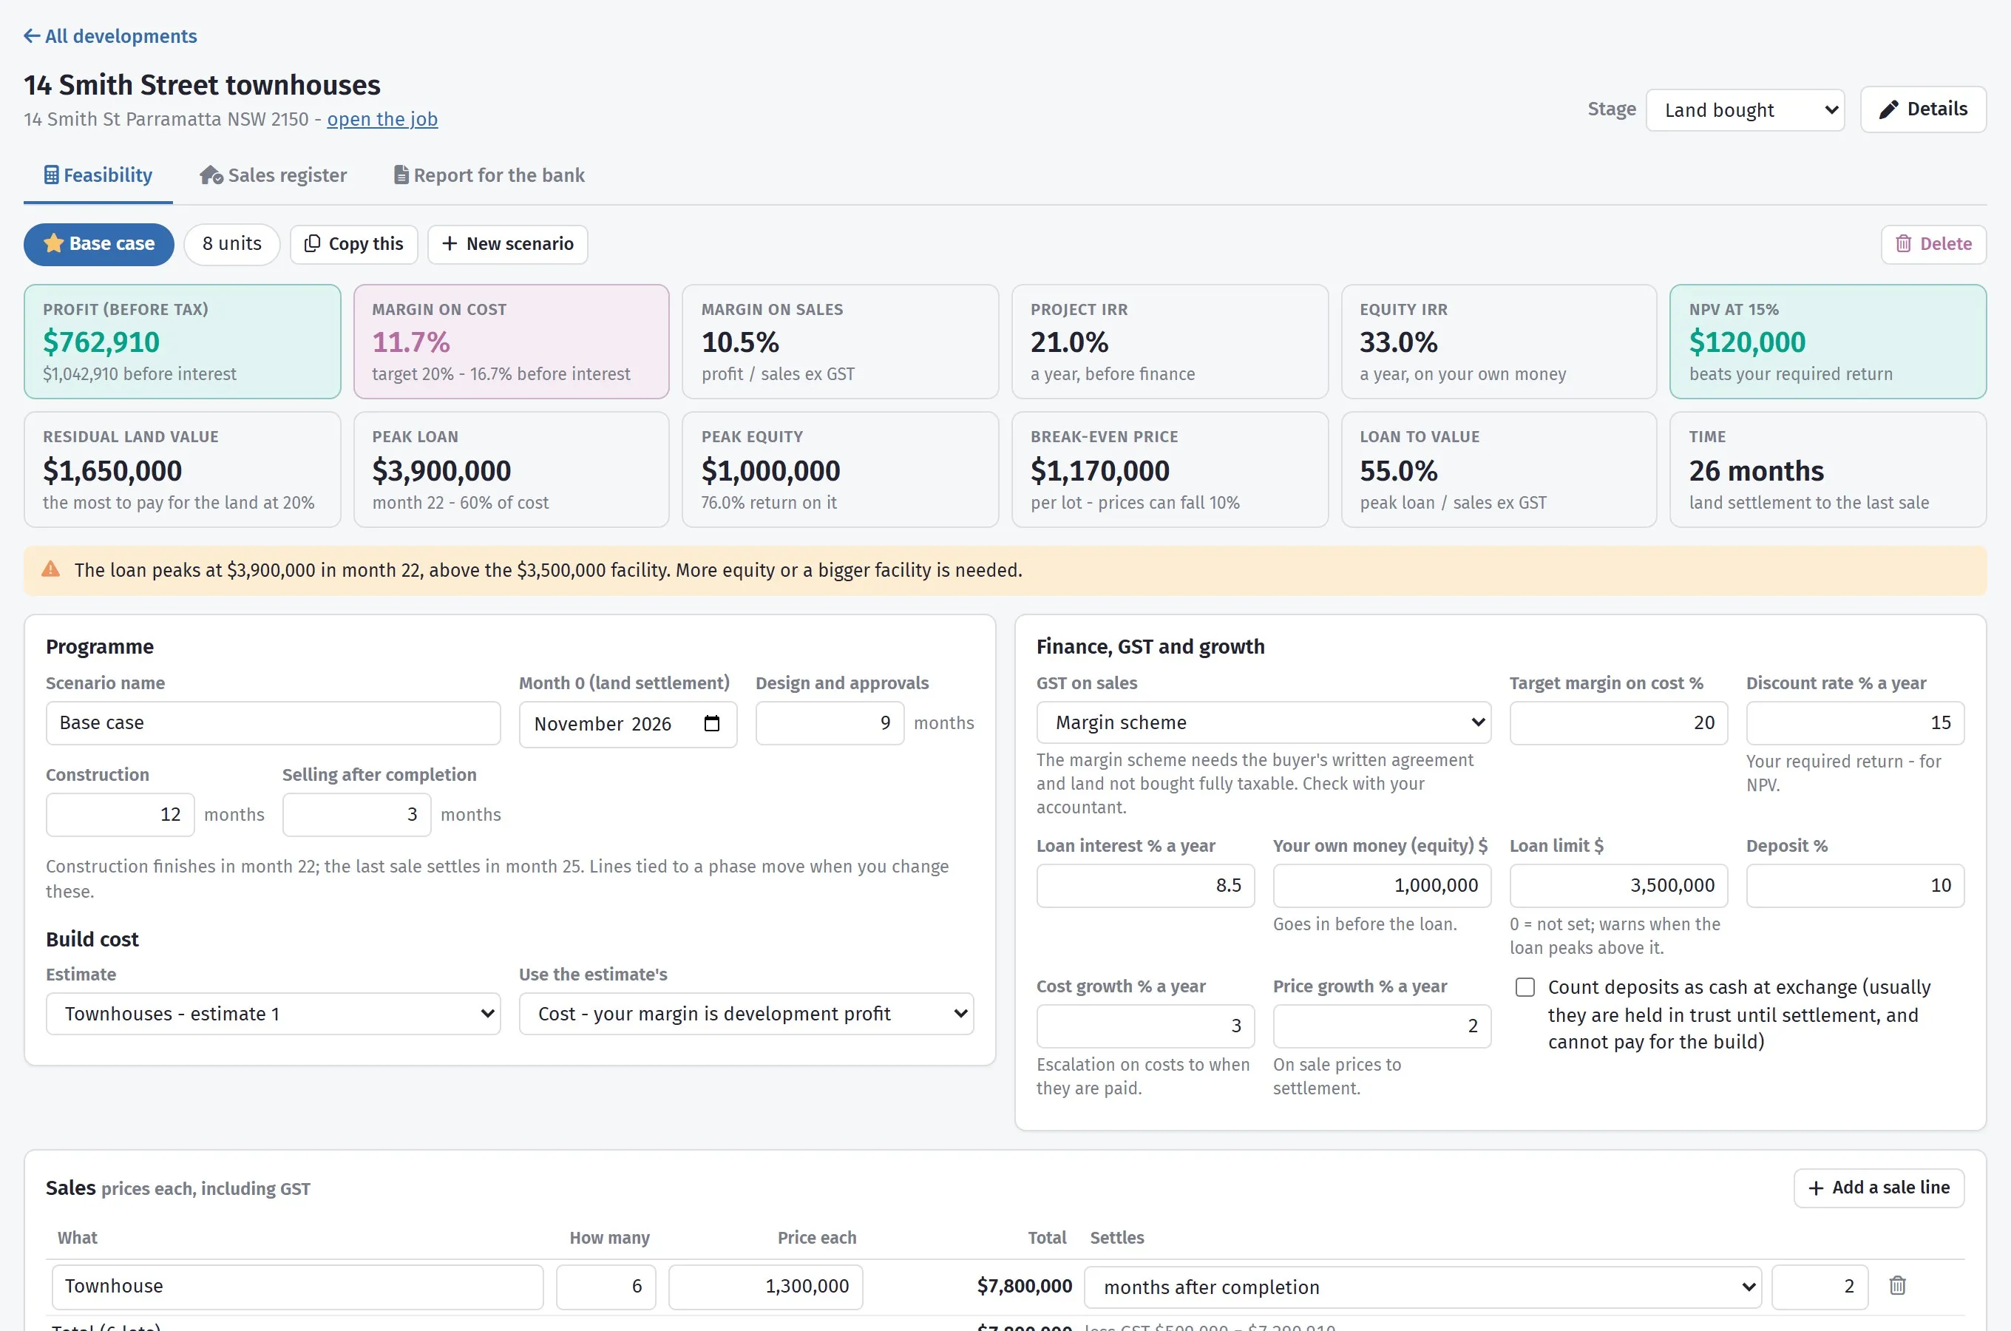Click the back arrow beside All developments

(31, 35)
